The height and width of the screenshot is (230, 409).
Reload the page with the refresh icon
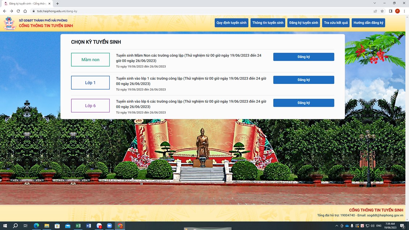pyautogui.click(x=18, y=11)
